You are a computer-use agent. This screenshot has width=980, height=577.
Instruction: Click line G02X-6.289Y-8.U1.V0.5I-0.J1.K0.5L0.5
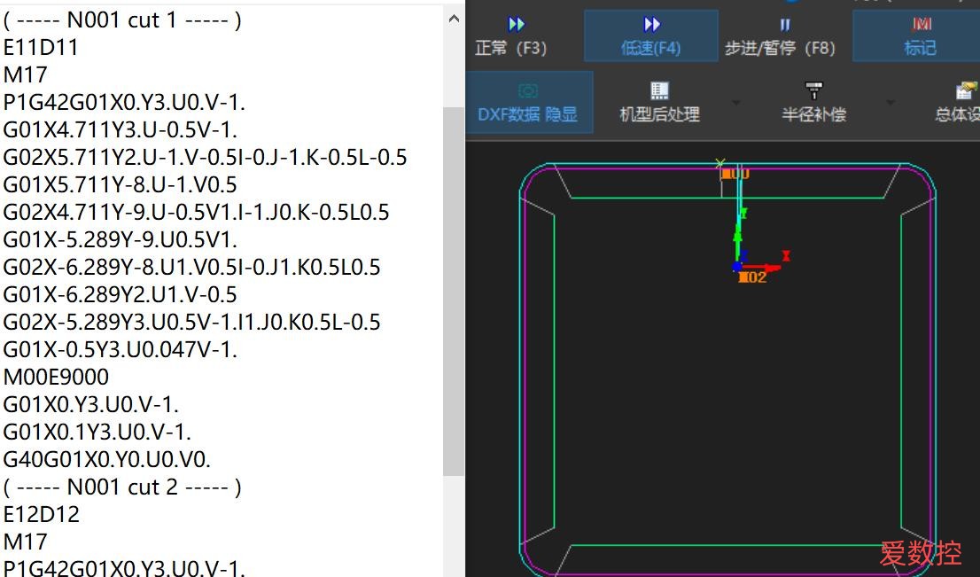point(192,268)
